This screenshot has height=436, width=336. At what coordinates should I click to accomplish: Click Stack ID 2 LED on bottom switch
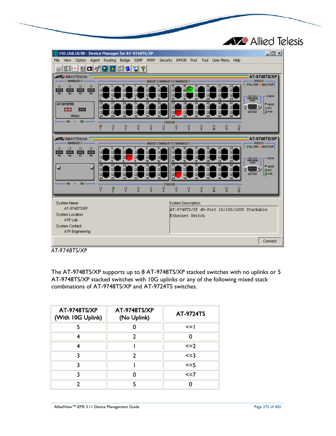(113, 188)
